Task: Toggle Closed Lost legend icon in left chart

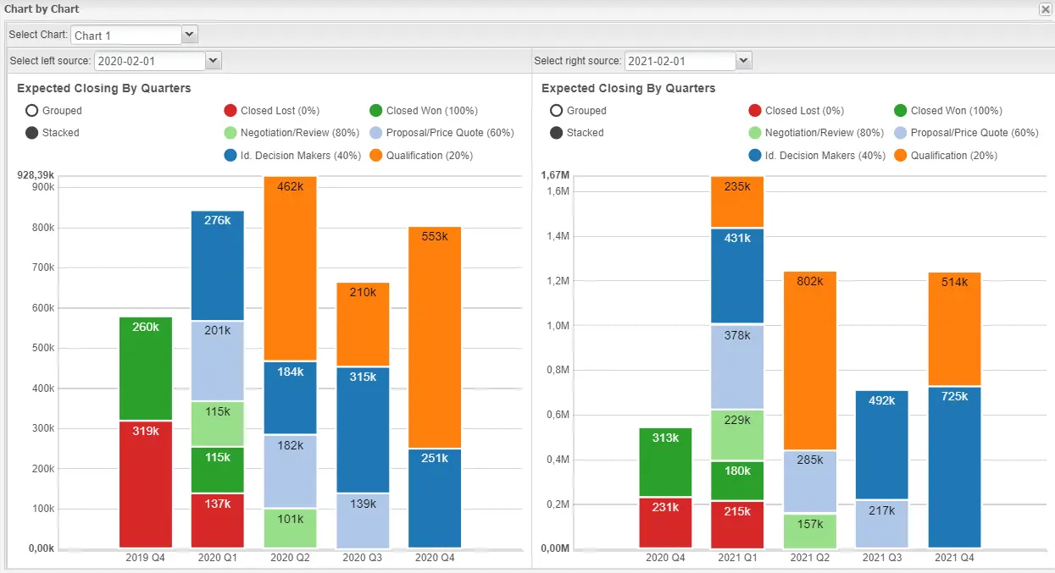Action: click(230, 111)
